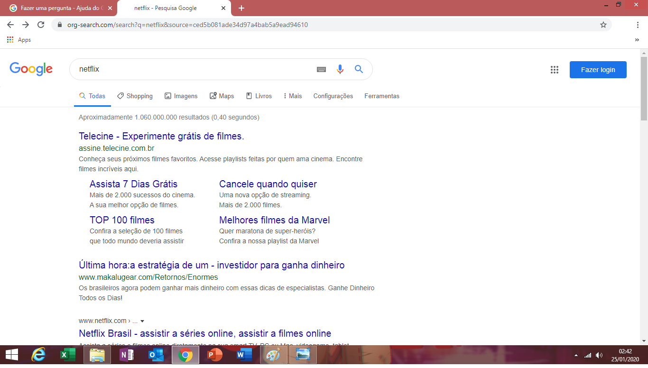Click the blue magnifier search button

[359, 69]
